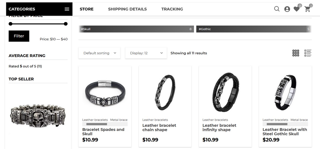The height and width of the screenshot is (149, 320).
Task: Switch to list view layout
Action: [308, 53]
